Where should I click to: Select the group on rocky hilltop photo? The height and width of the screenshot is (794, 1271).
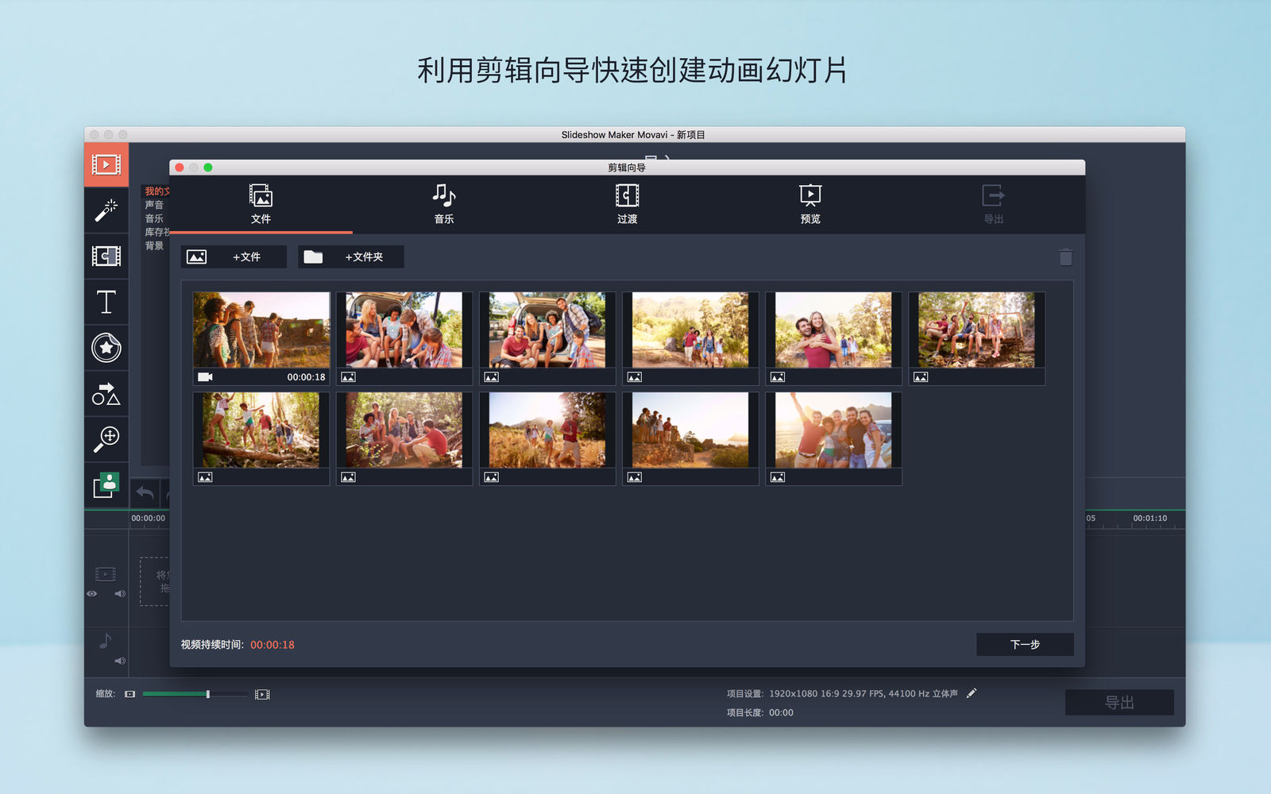tap(690, 437)
